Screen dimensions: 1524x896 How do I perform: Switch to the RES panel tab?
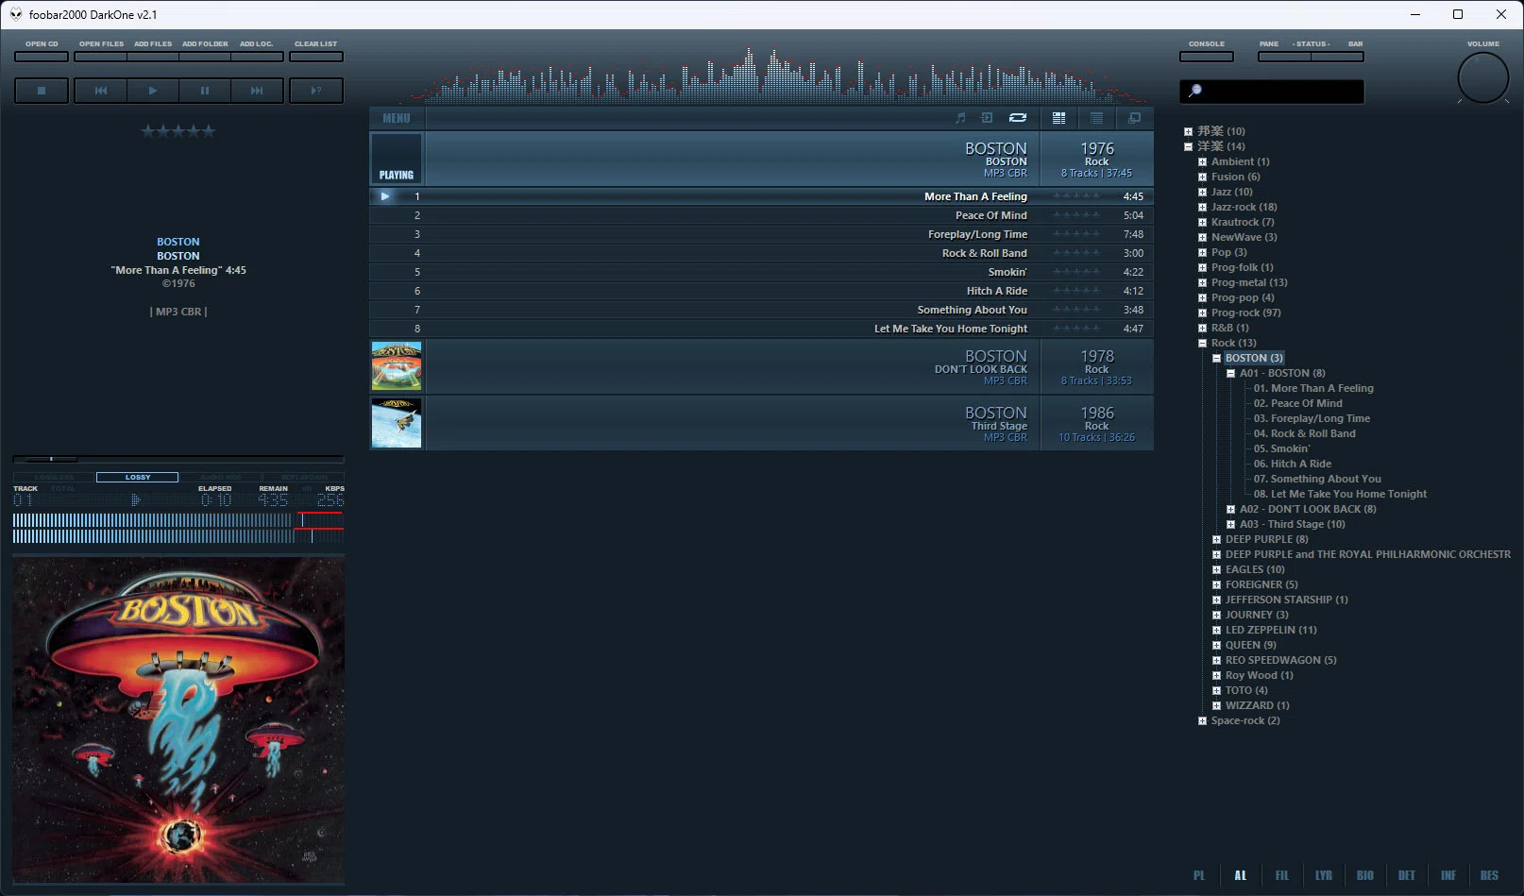tap(1490, 875)
